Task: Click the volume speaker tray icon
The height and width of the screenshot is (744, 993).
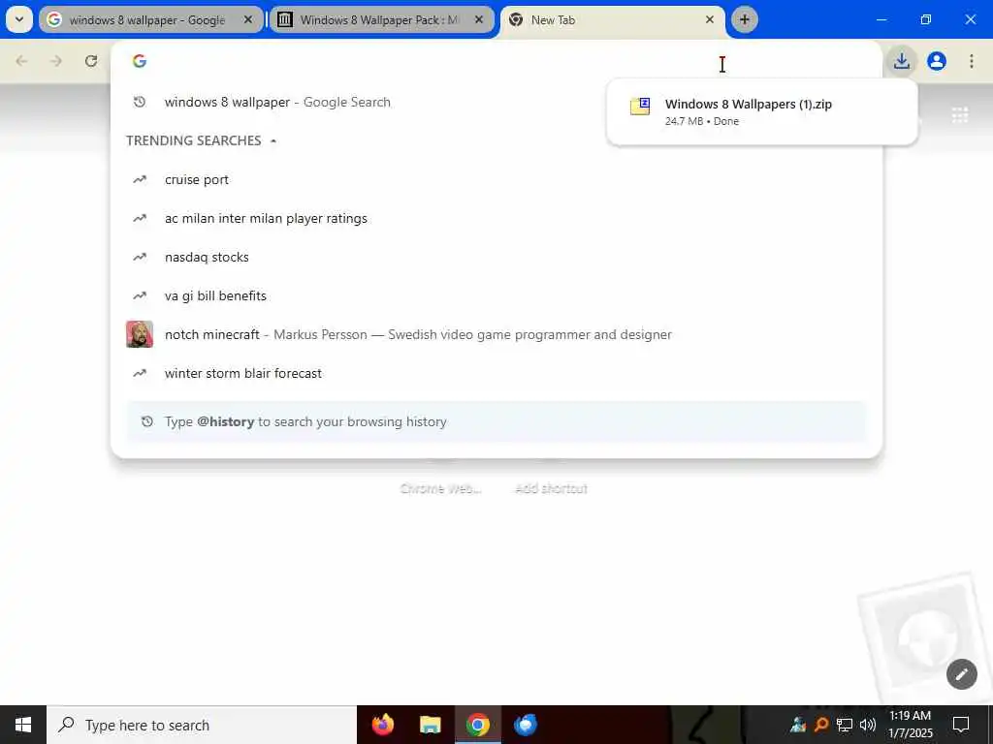Action: [x=868, y=725]
